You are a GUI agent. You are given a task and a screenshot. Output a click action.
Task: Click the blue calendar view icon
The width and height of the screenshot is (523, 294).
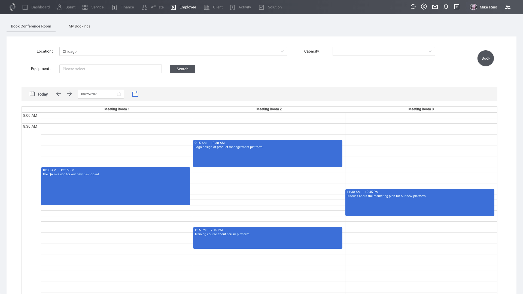[135, 94]
